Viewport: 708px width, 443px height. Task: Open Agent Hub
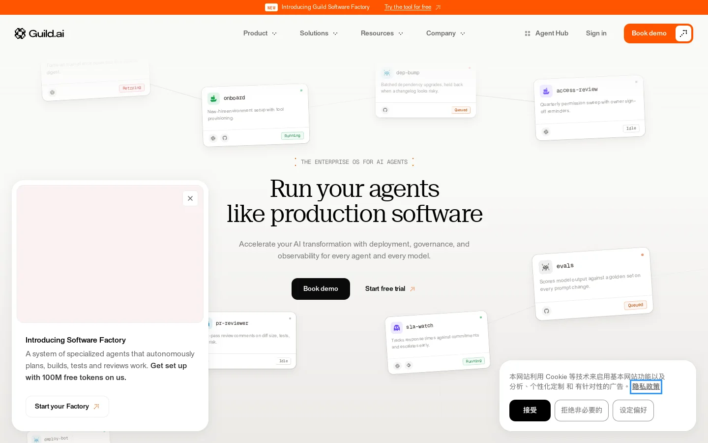pos(546,33)
